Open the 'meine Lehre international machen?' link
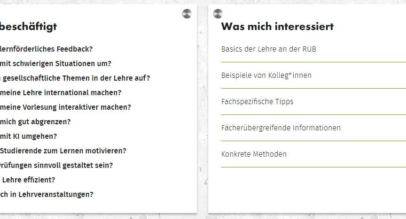The width and height of the screenshot is (406, 219). pyautogui.click(x=61, y=92)
